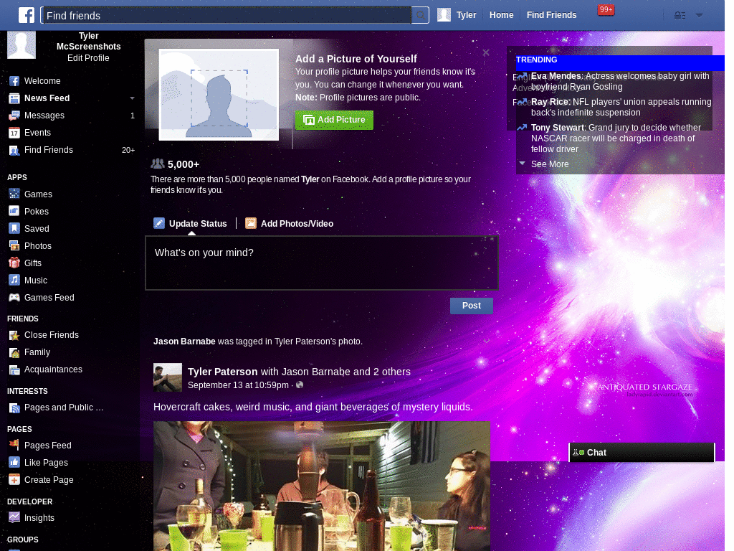The width and height of the screenshot is (734, 551).
Task: Open the post options chevron
Action: coord(487,341)
